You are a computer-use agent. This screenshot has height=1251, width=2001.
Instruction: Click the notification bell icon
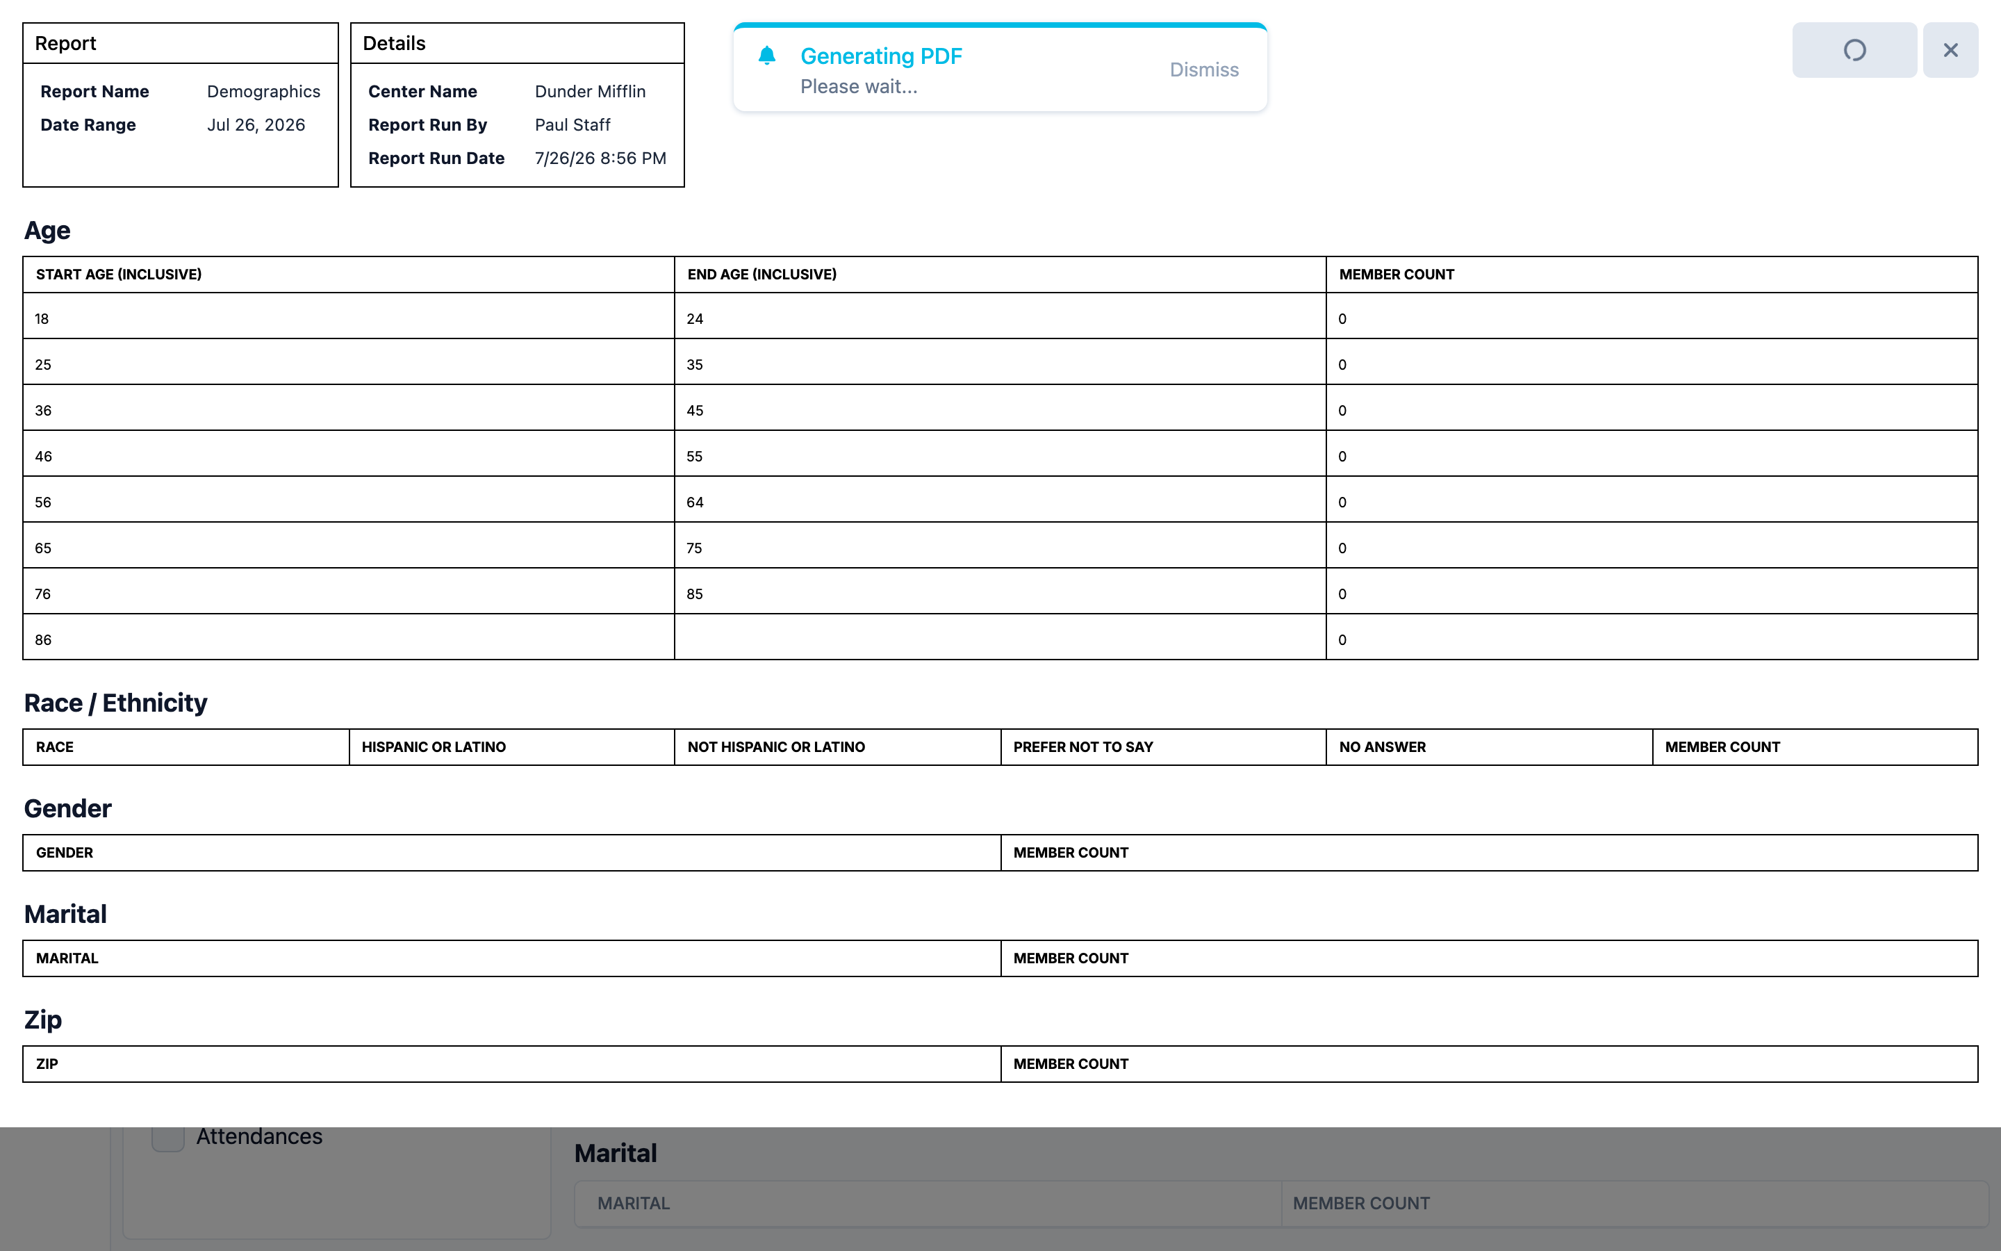pyautogui.click(x=766, y=56)
